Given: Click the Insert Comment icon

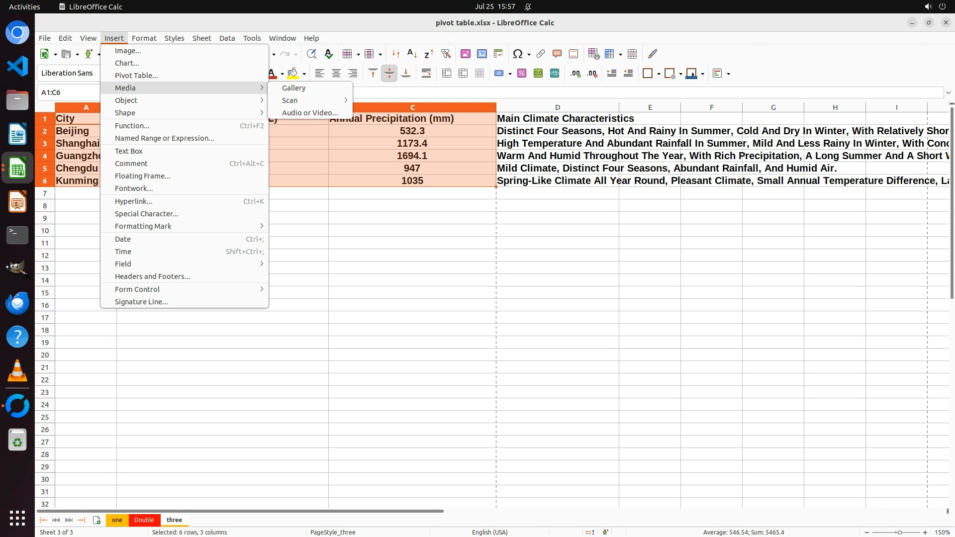Looking at the screenshot, I should tap(557, 54).
